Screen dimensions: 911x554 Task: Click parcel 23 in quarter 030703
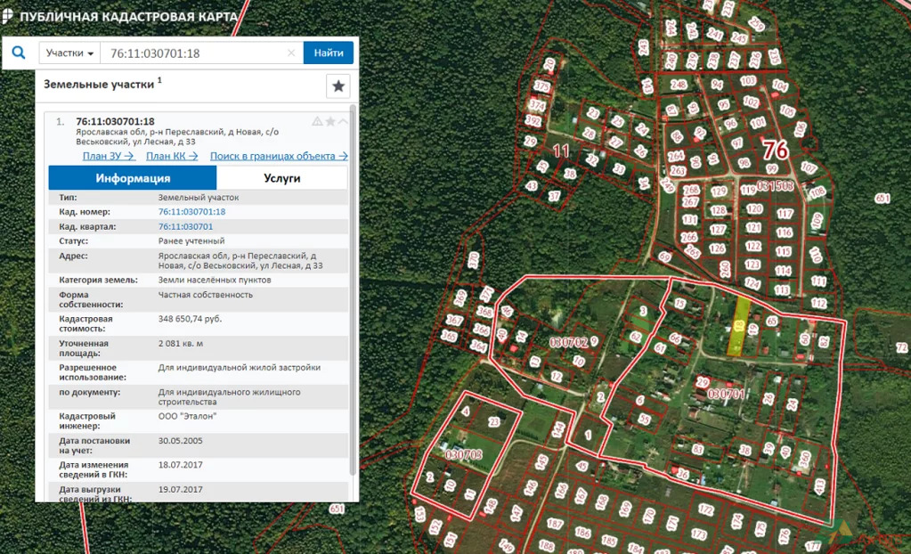coord(494,423)
